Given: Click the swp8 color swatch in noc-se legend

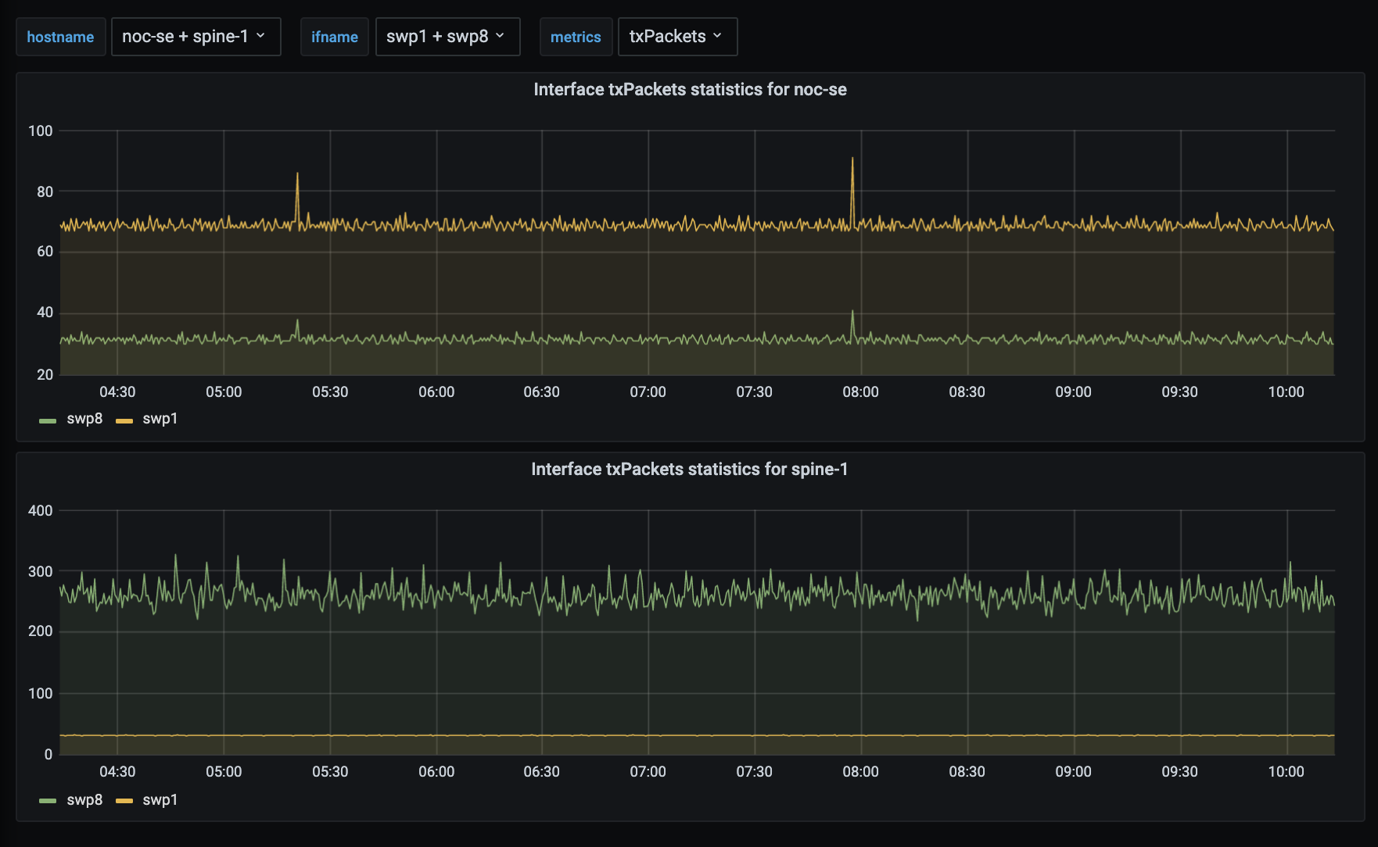Looking at the screenshot, I should click(48, 419).
